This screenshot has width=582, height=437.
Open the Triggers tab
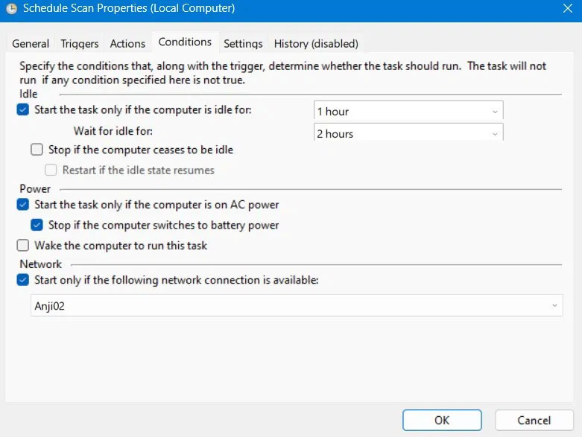point(80,44)
